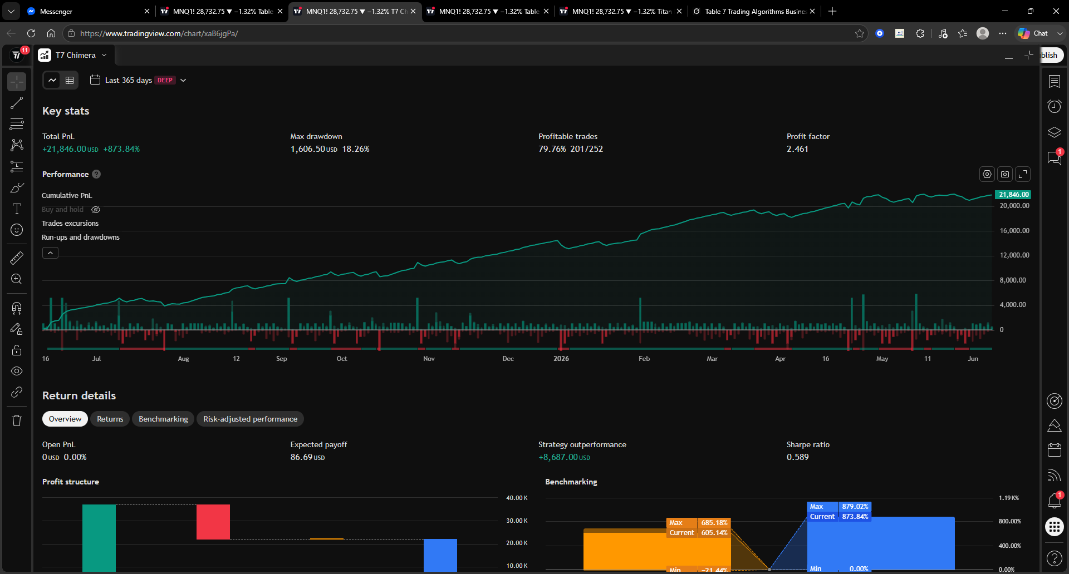The width and height of the screenshot is (1069, 574).
Task: Open the products grid menu
Action: [x=1055, y=527]
